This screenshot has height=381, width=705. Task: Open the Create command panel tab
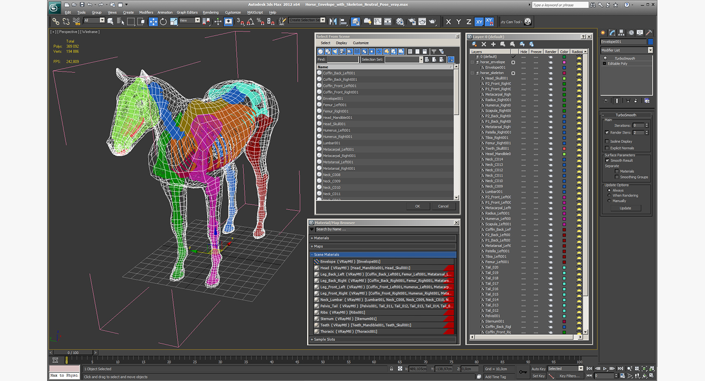click(603, 33)
